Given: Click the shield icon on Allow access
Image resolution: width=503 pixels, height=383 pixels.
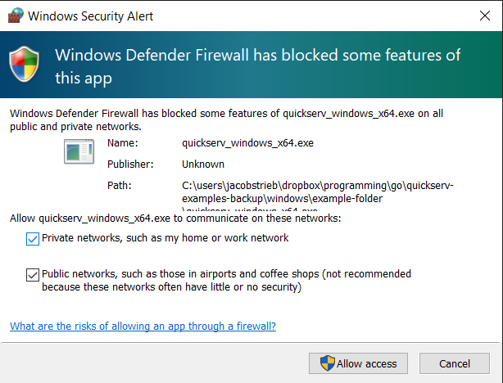Looking at the screenshot, I should click(327, 363).
